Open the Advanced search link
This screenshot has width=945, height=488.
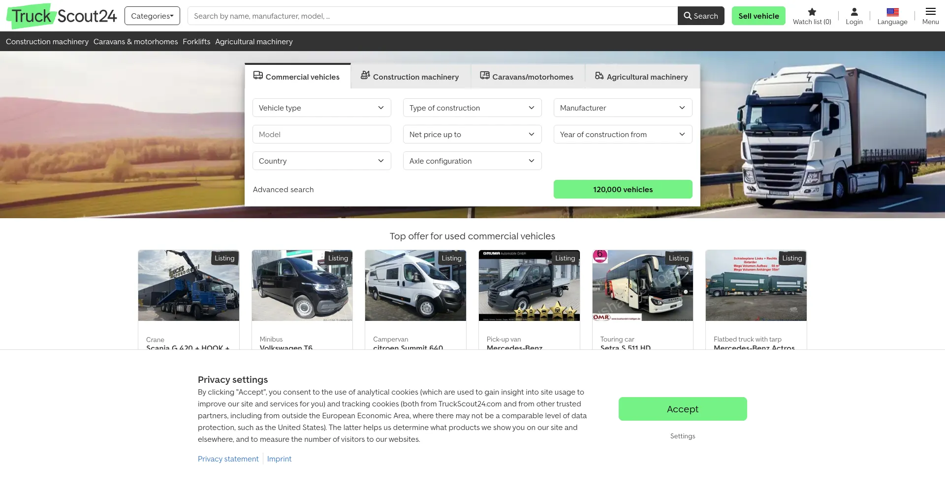283,189
